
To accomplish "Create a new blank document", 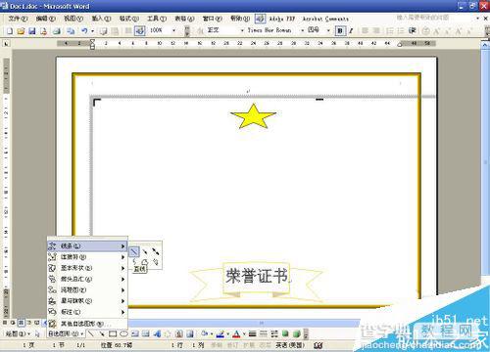I will (10, 31).
